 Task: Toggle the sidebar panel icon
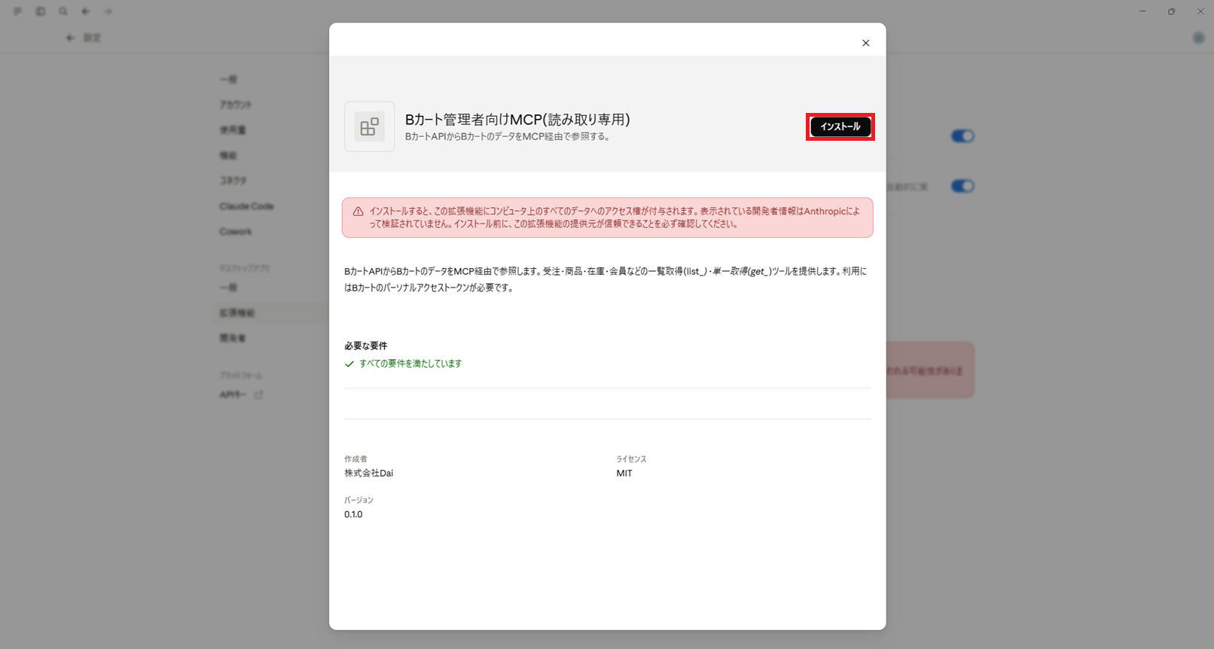click(x=41, y=11)
